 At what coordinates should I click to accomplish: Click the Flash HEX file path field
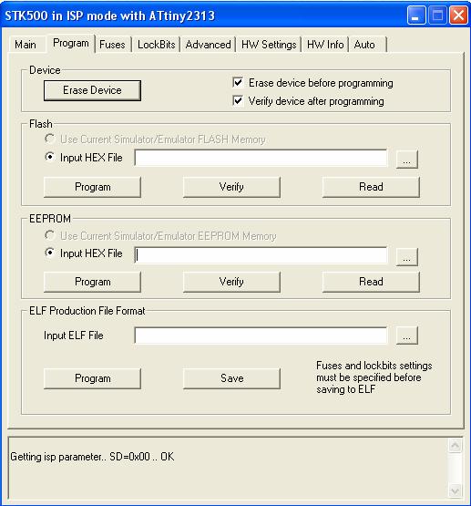[261, 158]
